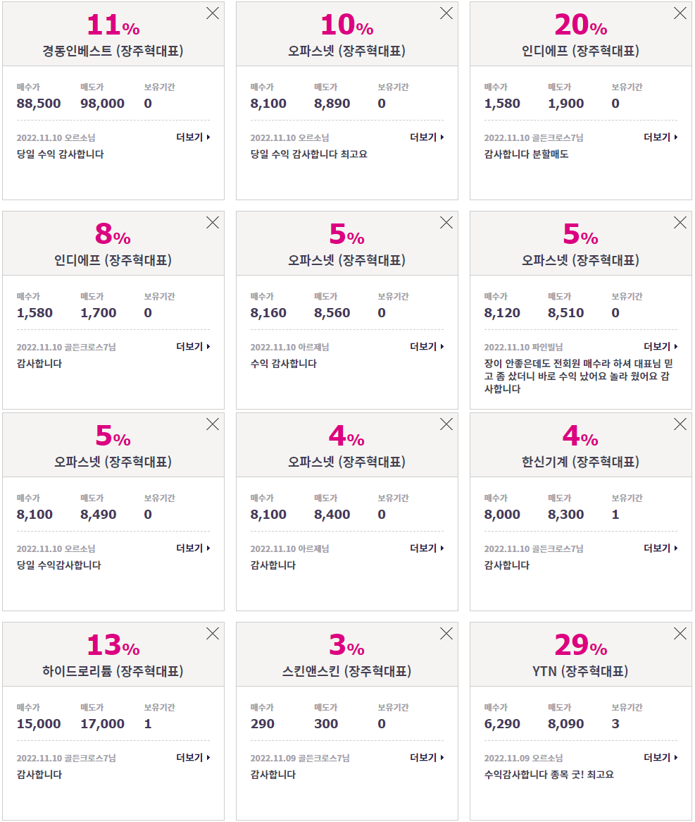Select the 하이드로리튬 (장주혁대표) heading
Viewport: 695px width, 822px height.
click(113, 671)
